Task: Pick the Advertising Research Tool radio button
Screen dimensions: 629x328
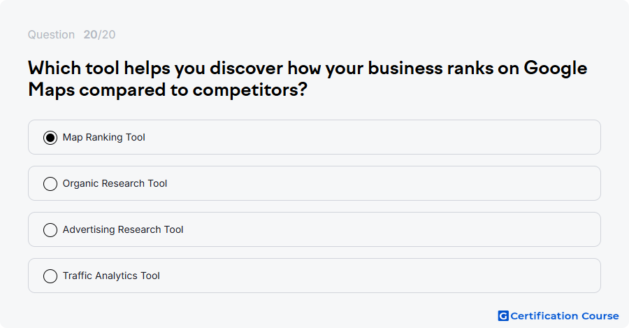Action: (x=50, y=230)
